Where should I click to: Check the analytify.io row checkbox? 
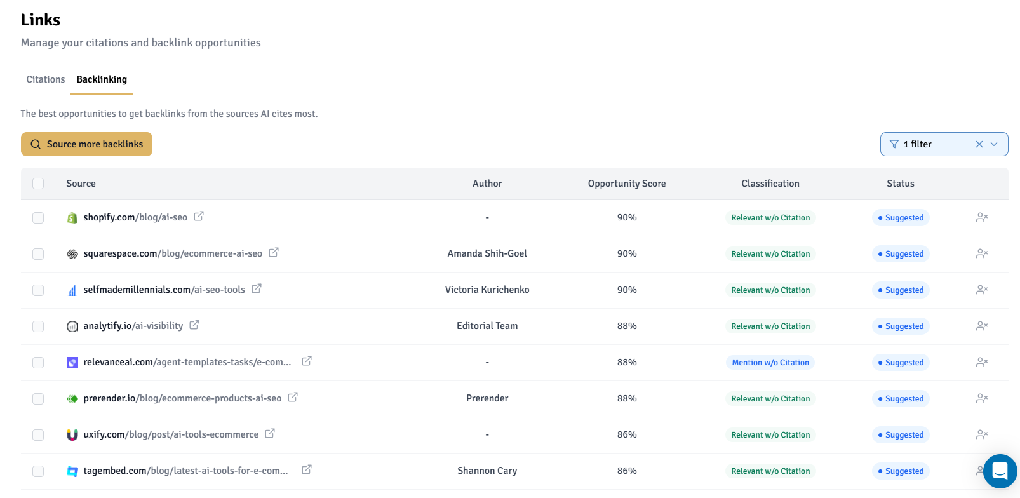click(38, 326)
